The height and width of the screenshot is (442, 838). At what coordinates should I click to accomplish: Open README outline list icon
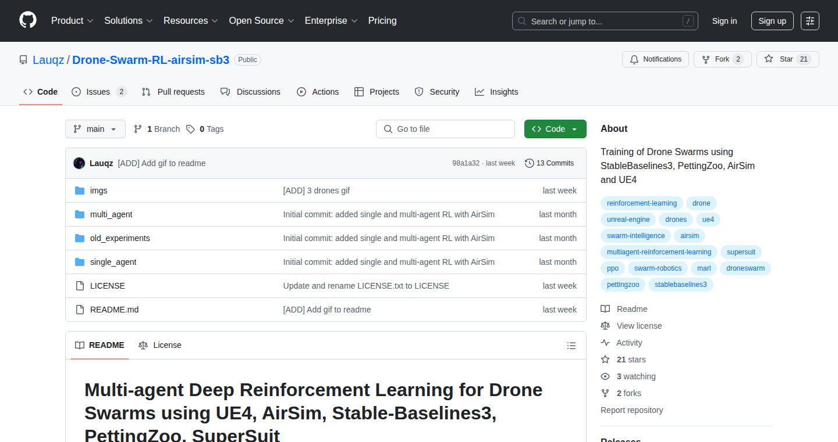click(571, 346)
